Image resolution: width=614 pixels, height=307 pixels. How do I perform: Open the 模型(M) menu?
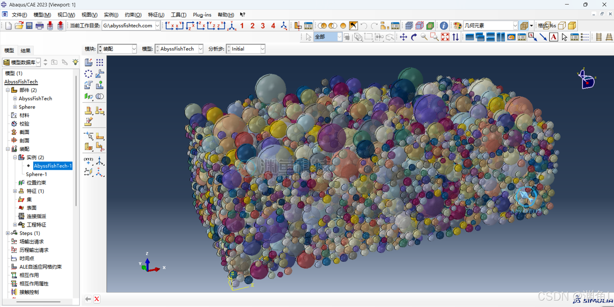coord(42,15)
